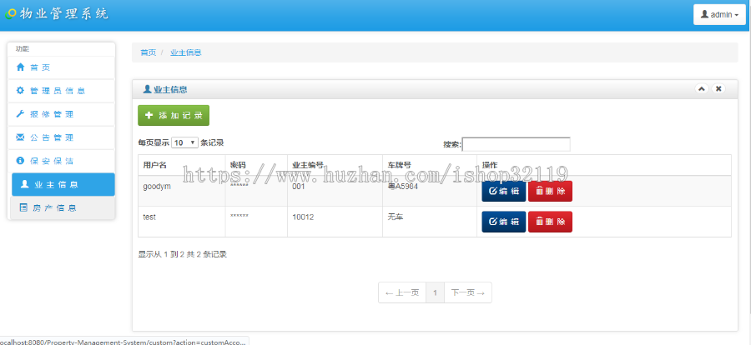This screenshot has height=345, width=751.
Task: Open 管理员信息 from the sidebar
Action: (61, 91)
